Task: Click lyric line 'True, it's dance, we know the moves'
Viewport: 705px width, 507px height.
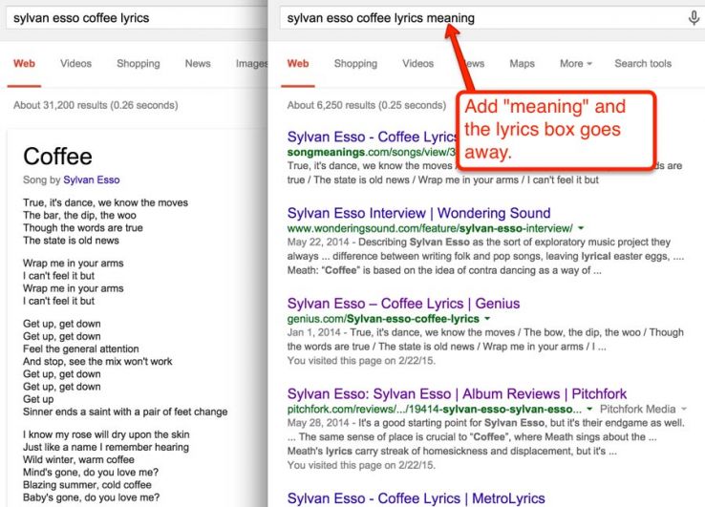Action: click(106, 202)
